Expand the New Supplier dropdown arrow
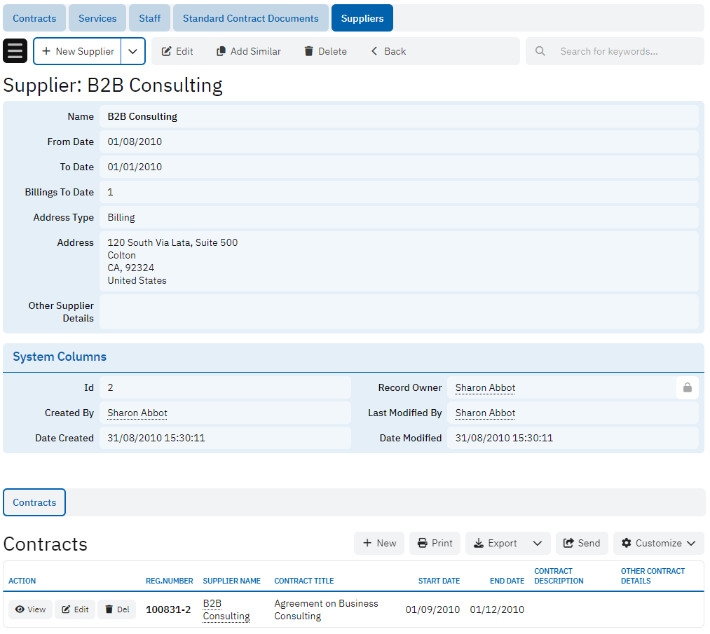Viewport: 710px width, 634px height. 133,51
